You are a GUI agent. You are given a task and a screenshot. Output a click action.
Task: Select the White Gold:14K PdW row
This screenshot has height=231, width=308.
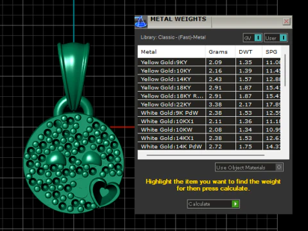[209, 146]
